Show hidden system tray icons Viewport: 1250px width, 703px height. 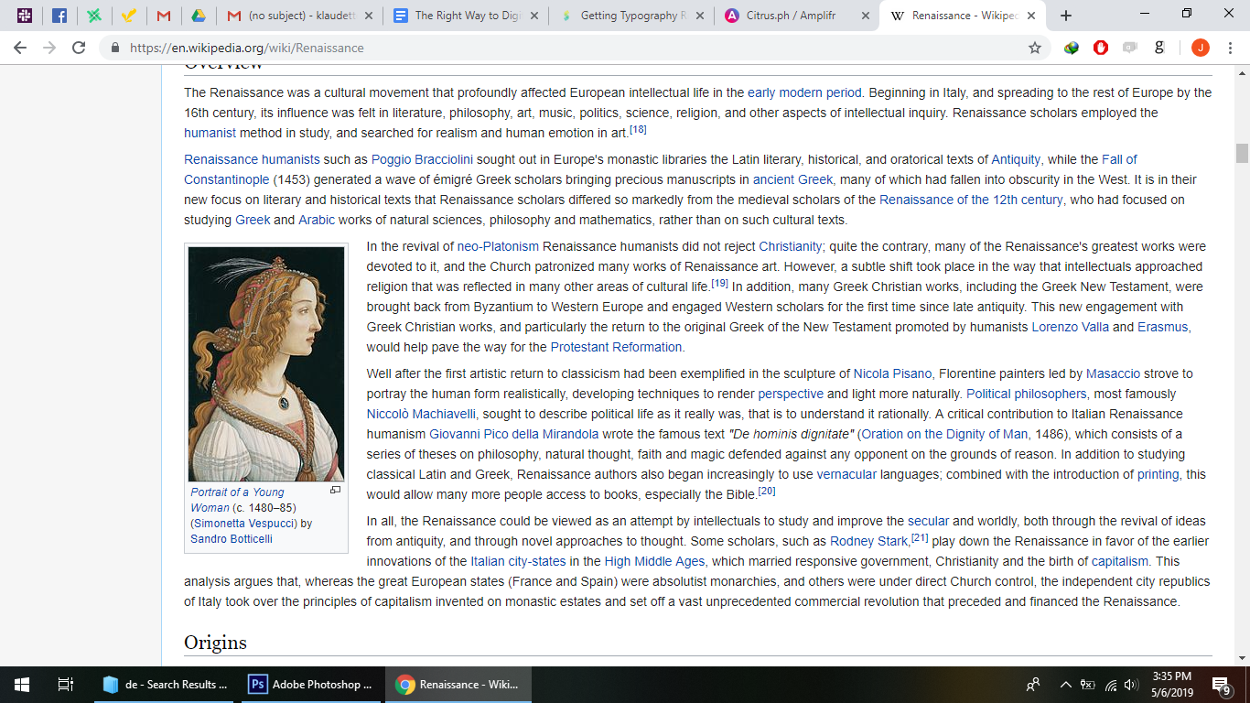coord(1065,684)
